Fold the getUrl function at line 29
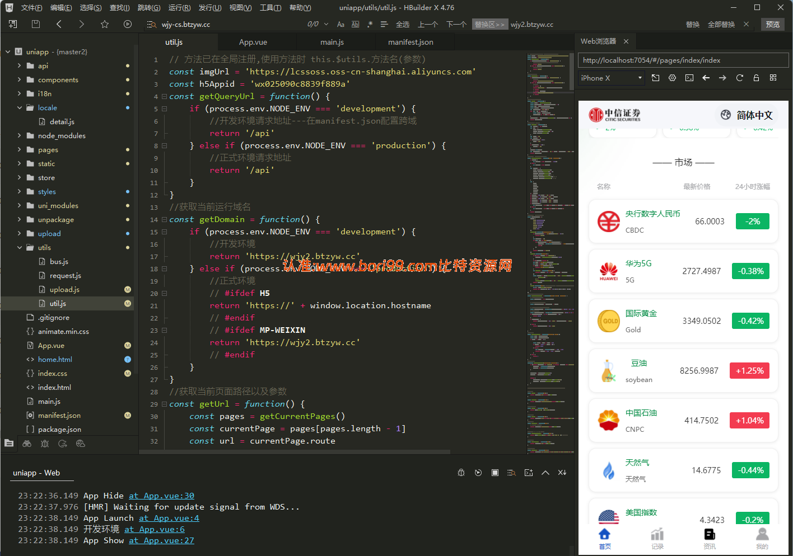The image size is (793, 556). [x=164, y=404]
